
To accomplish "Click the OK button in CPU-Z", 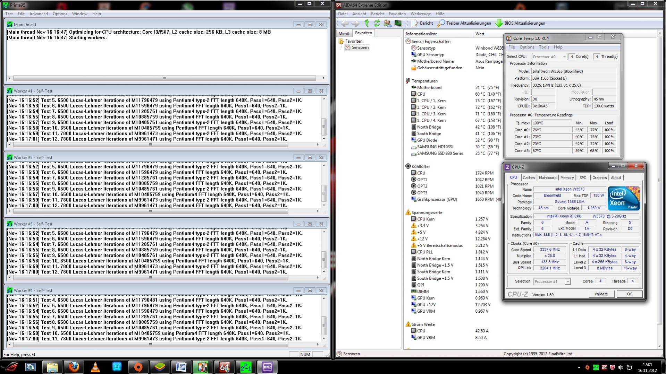I will pyautogui.click(x=629, y=294).
